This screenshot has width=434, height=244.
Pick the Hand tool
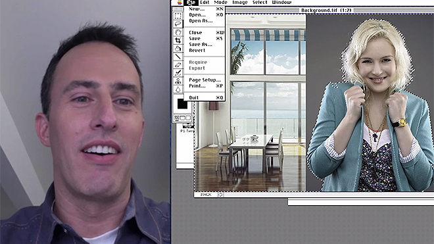click(x=178, y=32)
